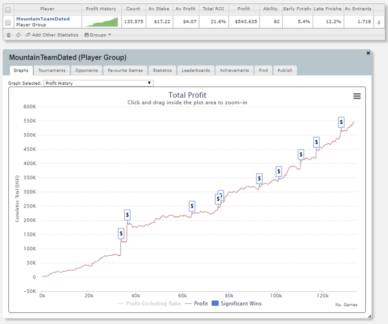Click the significant win marker near 450K

(316, 142)
